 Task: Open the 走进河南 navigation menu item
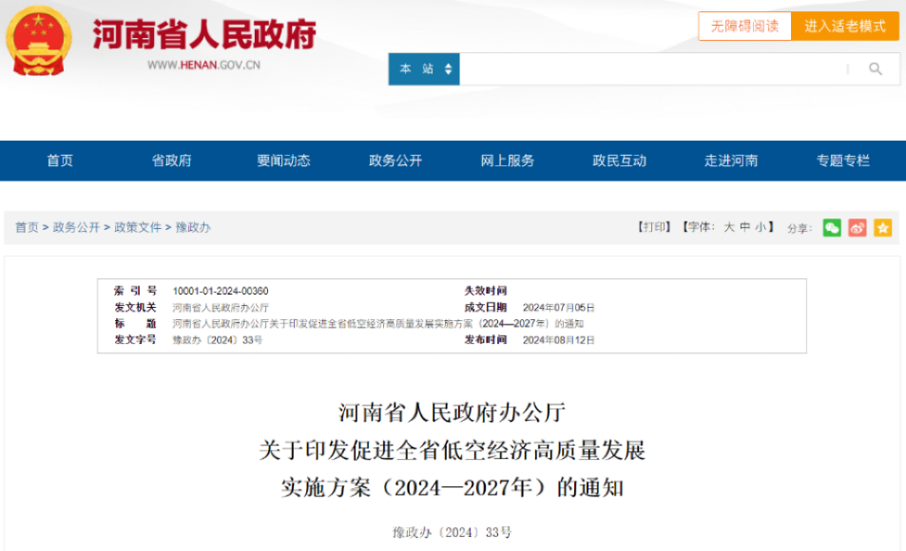(731, 161)
